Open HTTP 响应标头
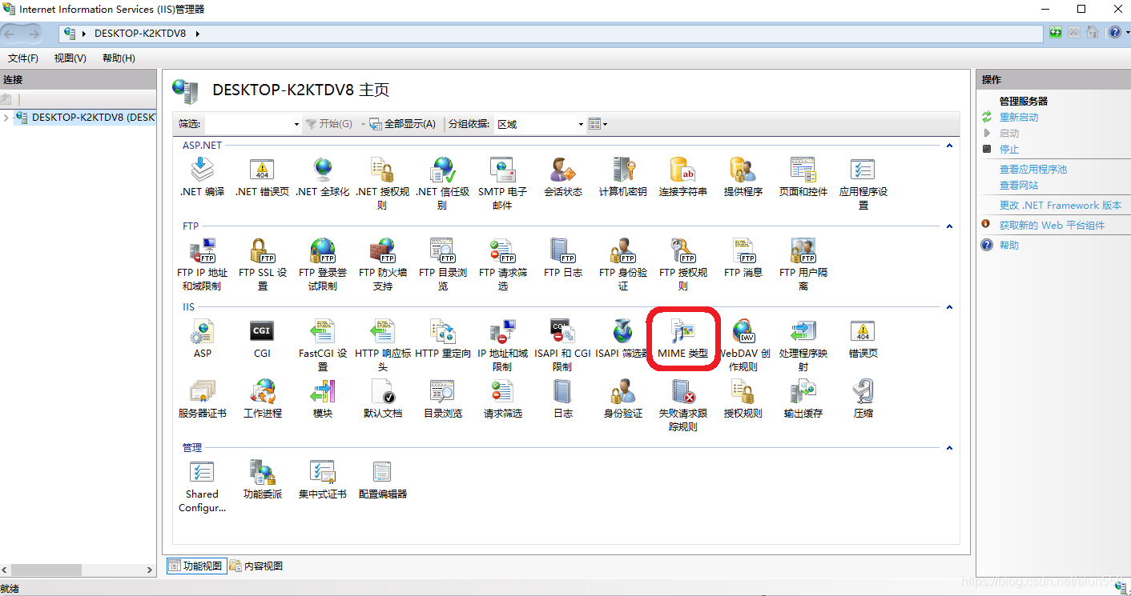This screenshot has height=596, width=1131. pos(383,345)
